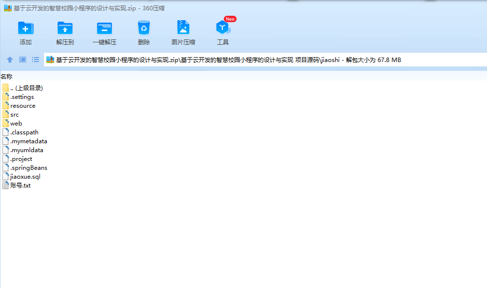This screenshot has width=487, height=288.
Task: Select the .springBeans file
Action: tap(25, 168)
